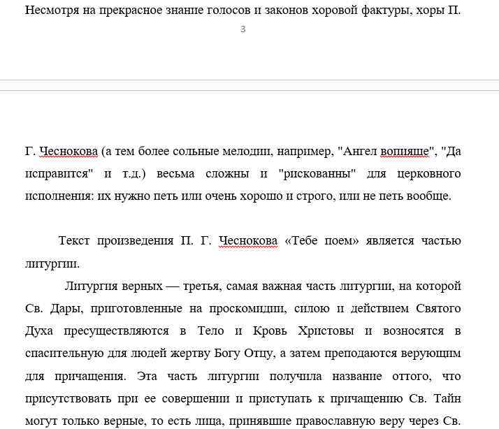Click the word "присутствовать"
Screen dimensions: 499x429
pyautogui.click(x=68, y=398)
